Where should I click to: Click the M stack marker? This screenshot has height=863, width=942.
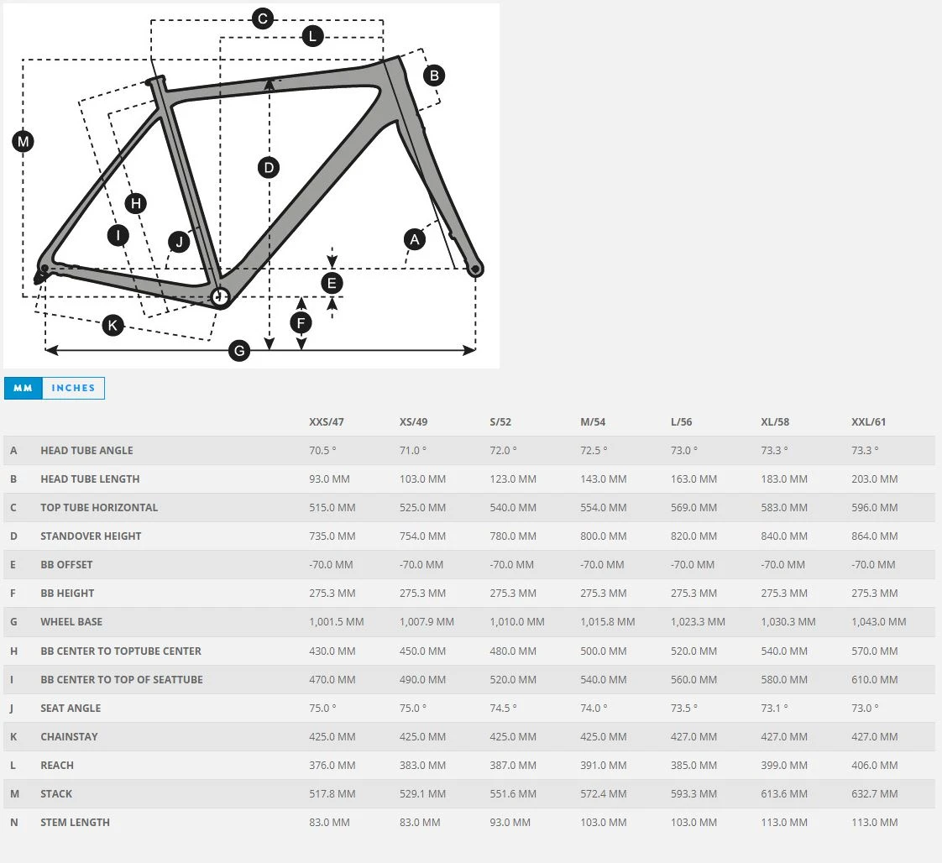click(x=24, y=142)
